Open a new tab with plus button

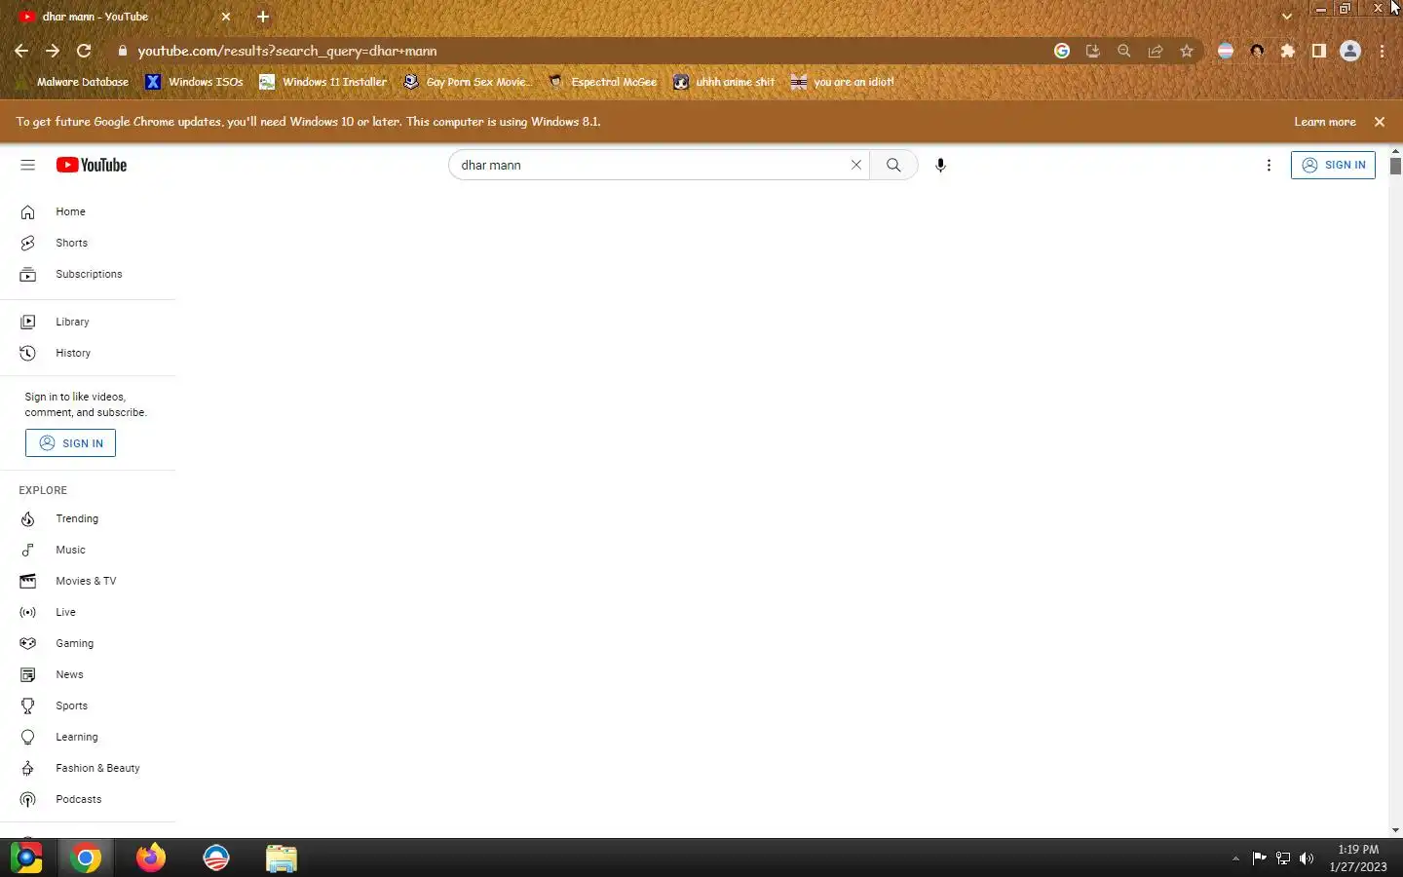(263, 17)
